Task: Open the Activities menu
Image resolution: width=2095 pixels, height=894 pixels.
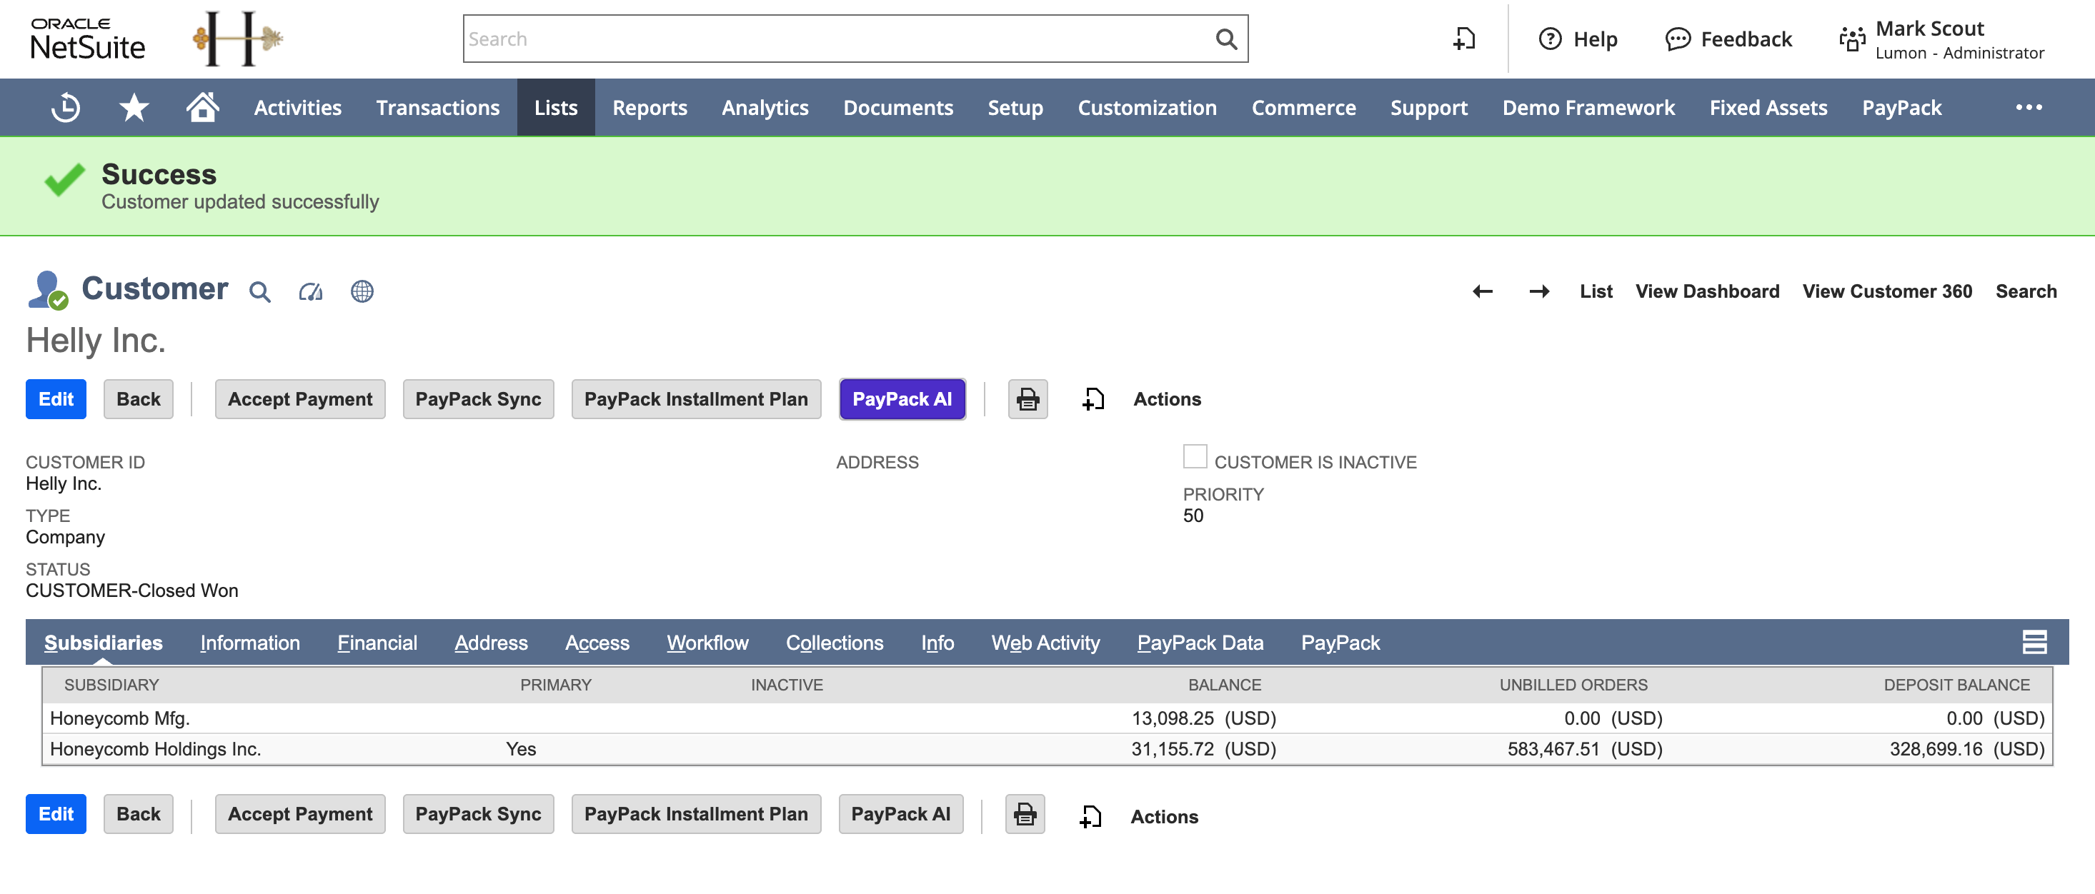Action: (x=298, y=107)
